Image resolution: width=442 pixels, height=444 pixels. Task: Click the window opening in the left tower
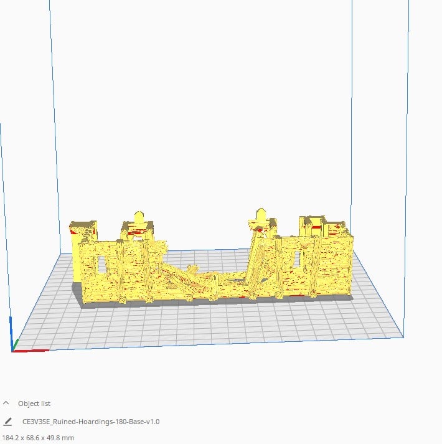coord(102,265)
